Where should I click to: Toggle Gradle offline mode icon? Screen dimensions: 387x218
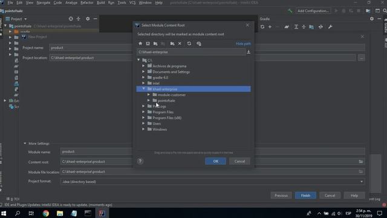(x=320, y=27)
